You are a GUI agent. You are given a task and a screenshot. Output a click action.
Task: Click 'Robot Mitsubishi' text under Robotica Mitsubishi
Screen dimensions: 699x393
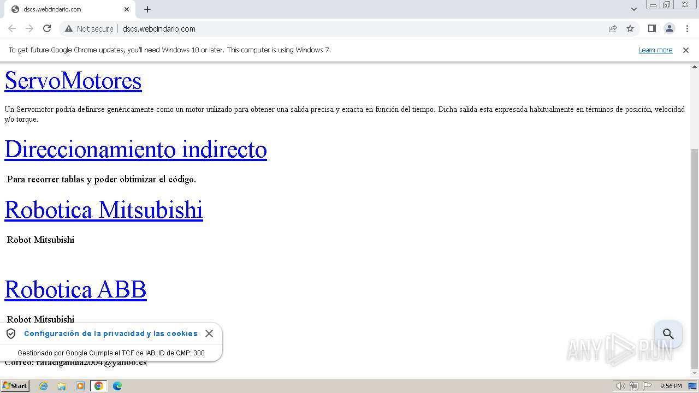40,240
